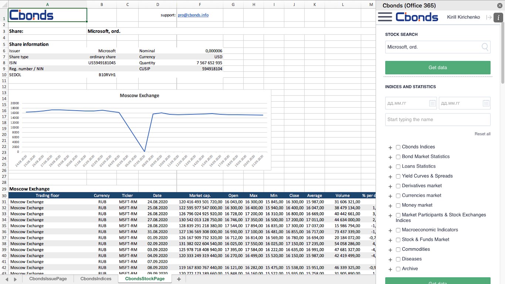Click the Reset all link
This screenshot has width=505, height=284.
(482, 134)
